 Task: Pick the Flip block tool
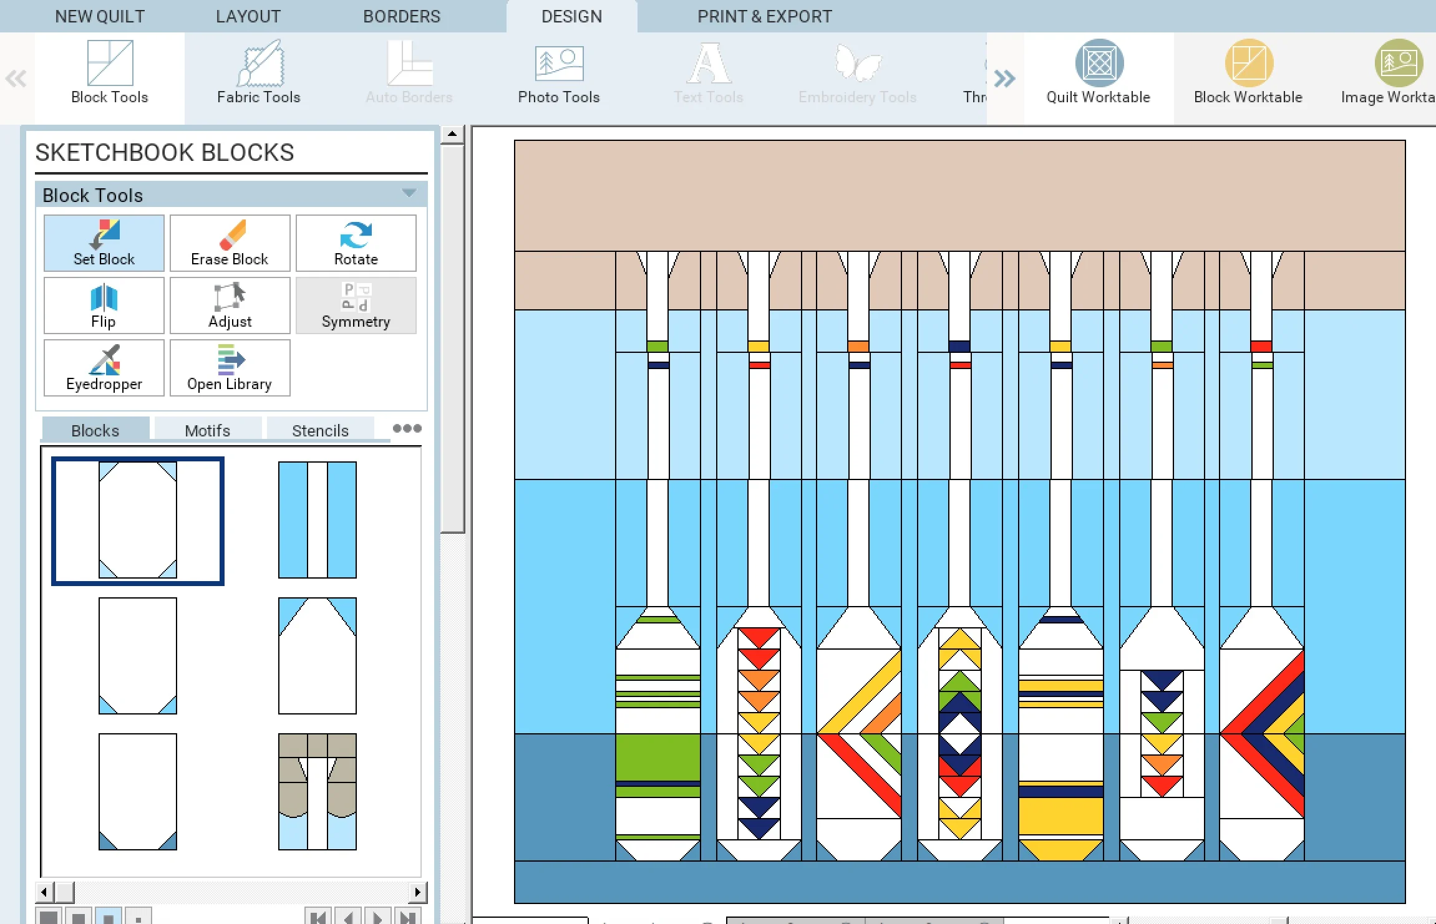pos(104,306)
